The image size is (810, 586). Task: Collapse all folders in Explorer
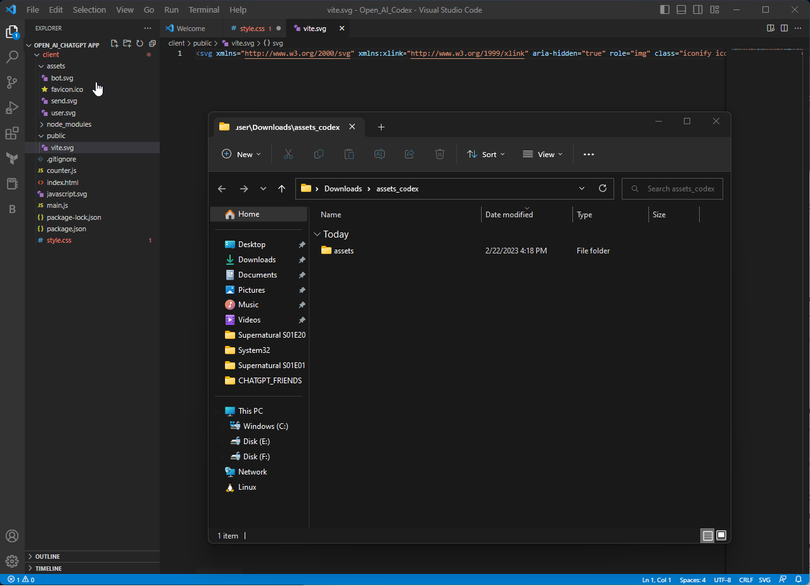152,44
